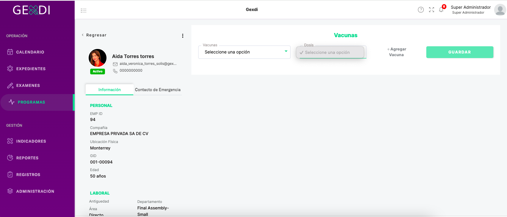Open Programas menu item

point(37,102)
